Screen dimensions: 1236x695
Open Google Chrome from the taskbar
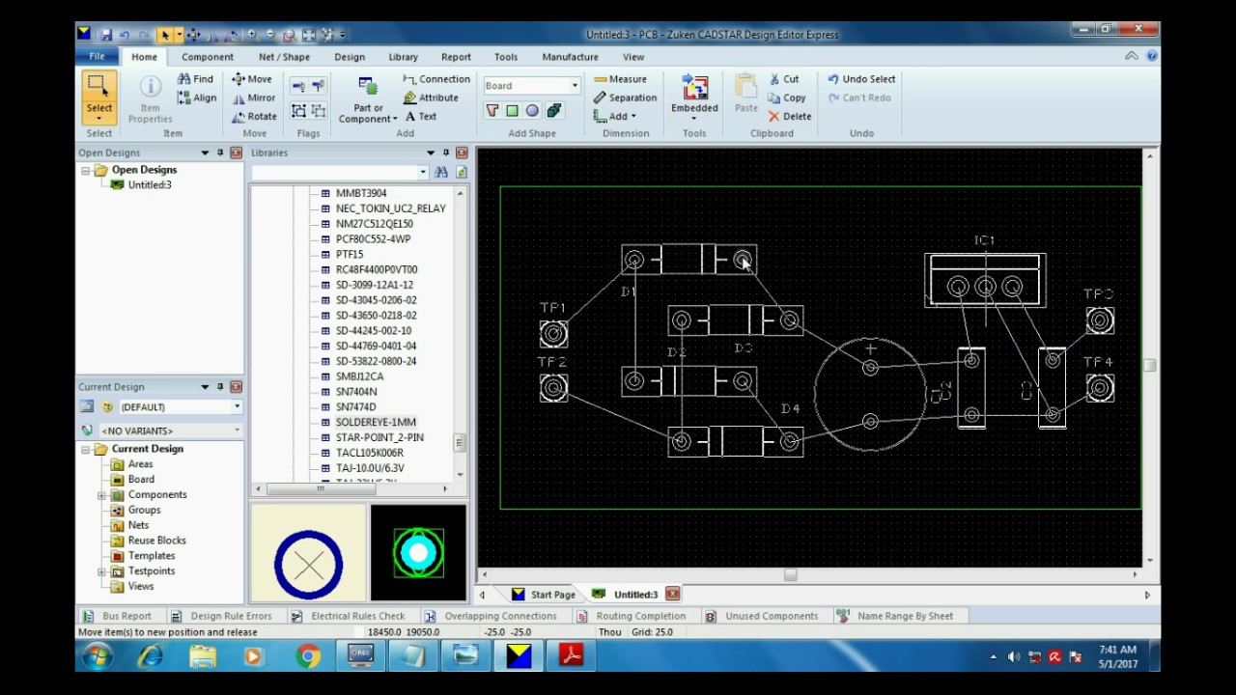(x=308, y=657)
